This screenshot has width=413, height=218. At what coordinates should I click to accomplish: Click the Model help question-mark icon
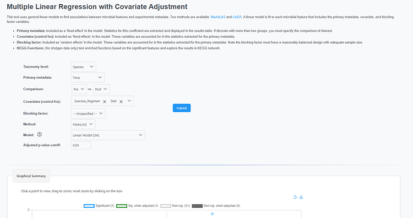tap(40, 134)
